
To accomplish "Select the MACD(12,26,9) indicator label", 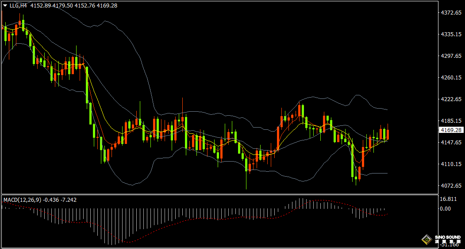I will coord(22,200).
